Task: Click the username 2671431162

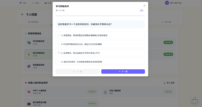Action: tap(176, 3)
